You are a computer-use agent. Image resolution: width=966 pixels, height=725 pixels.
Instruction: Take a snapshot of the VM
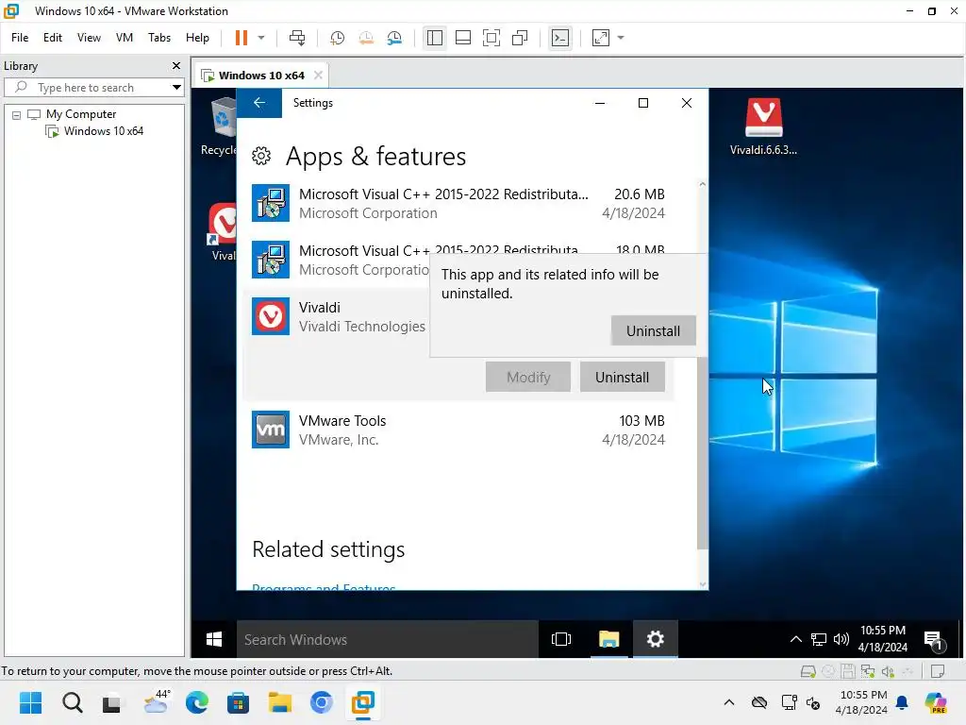coord(337,38)
